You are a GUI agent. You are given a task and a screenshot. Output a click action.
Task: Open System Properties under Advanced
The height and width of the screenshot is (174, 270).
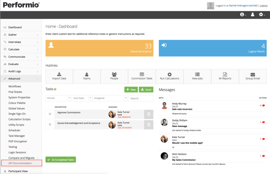coord(19,97)
